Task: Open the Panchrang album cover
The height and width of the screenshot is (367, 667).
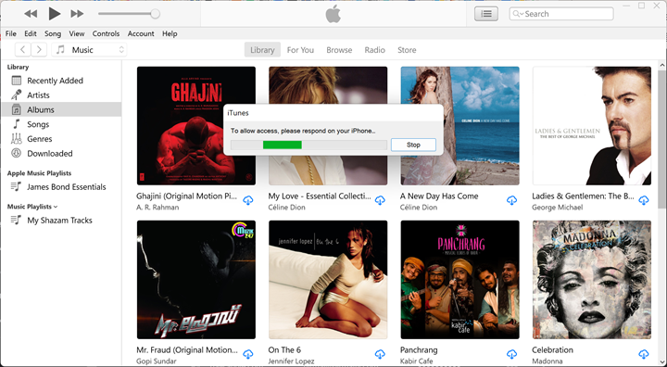Action: [x=459, y=280]
